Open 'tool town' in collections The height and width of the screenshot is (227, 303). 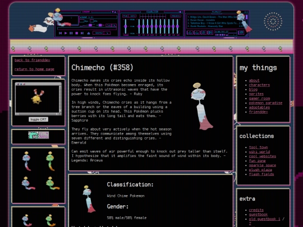click(x=258, y=147)
